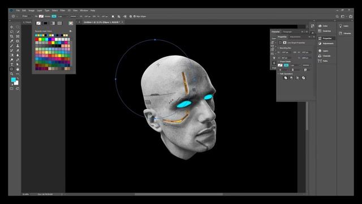Select the Gradient tool

(11, 55)
